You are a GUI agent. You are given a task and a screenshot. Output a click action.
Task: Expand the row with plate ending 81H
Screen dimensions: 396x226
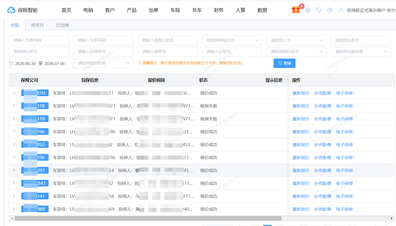coord(14,93)
